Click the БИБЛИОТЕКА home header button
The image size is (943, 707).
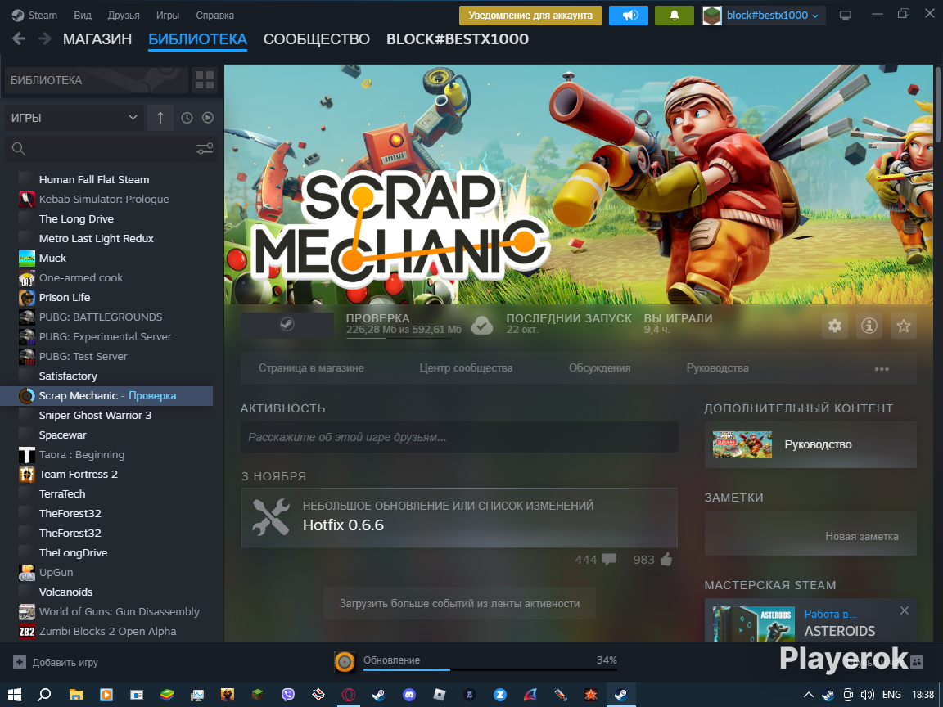[x=97, y=80]
